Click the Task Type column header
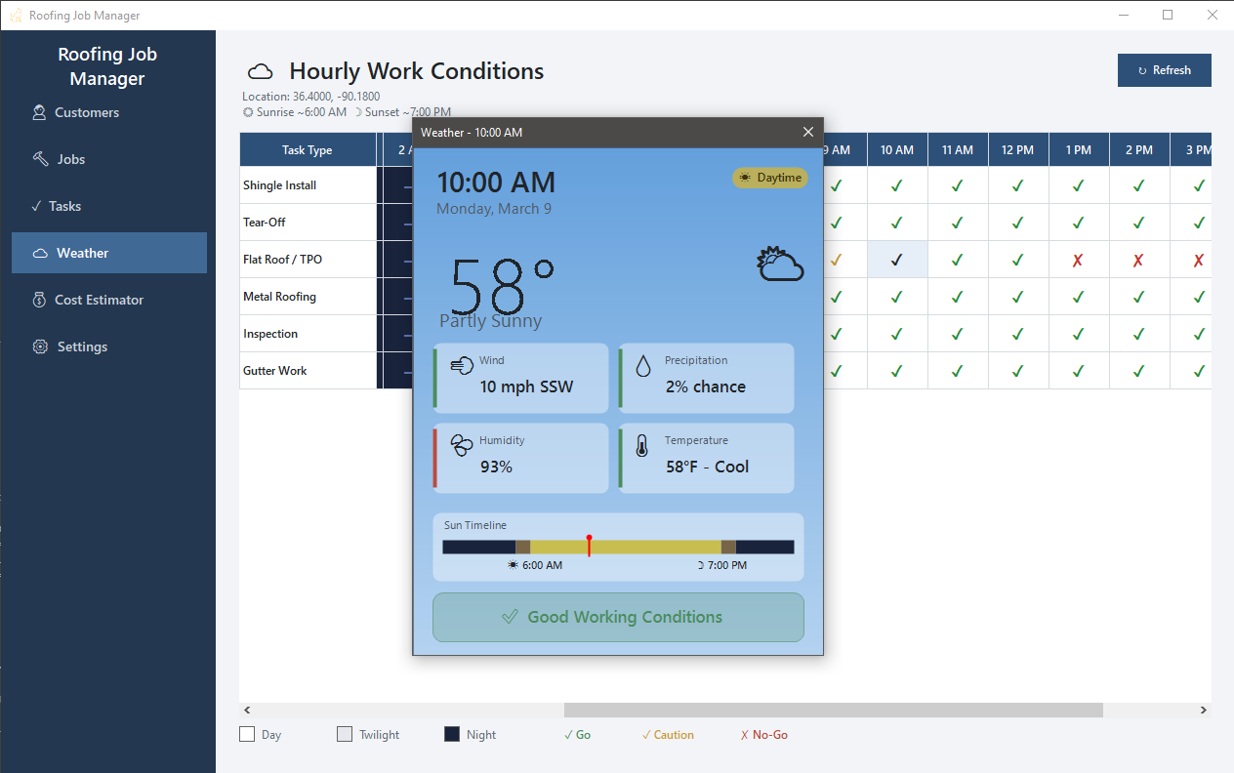 tap(308, 150)
